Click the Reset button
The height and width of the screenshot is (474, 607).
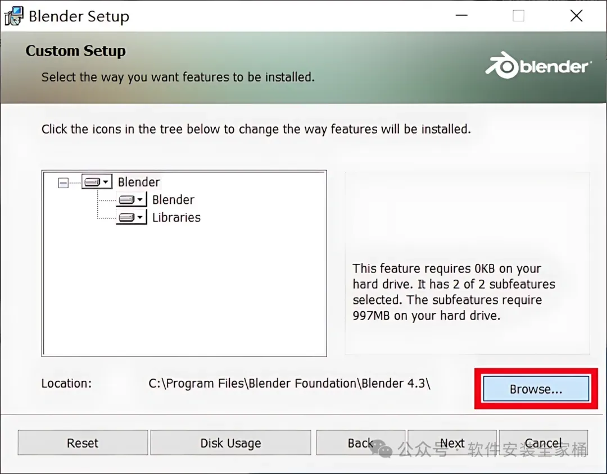pos(83,443)
